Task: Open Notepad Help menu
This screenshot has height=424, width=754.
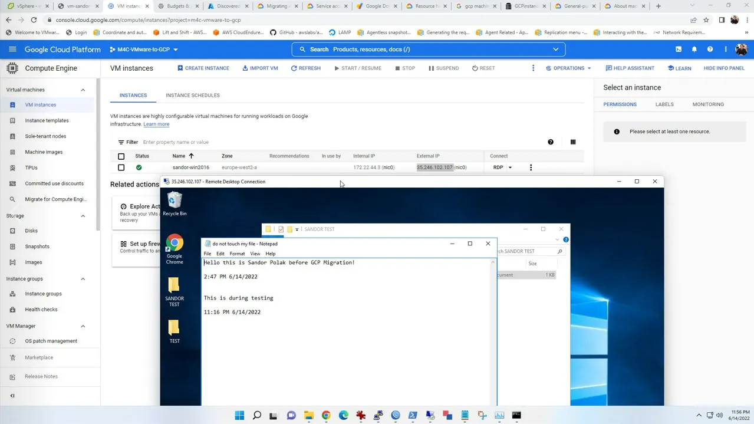Action: pos(271,254)
